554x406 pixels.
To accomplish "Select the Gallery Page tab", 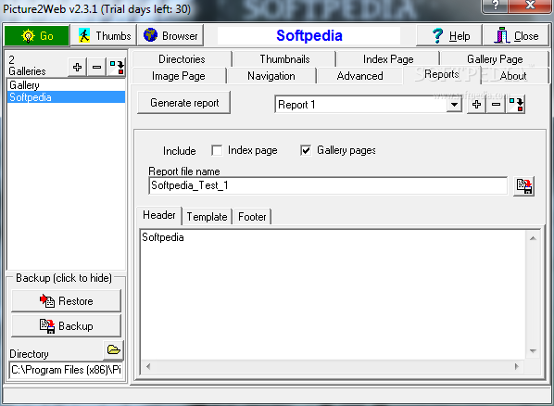I will pyautogui.click(x=495, y=59).
